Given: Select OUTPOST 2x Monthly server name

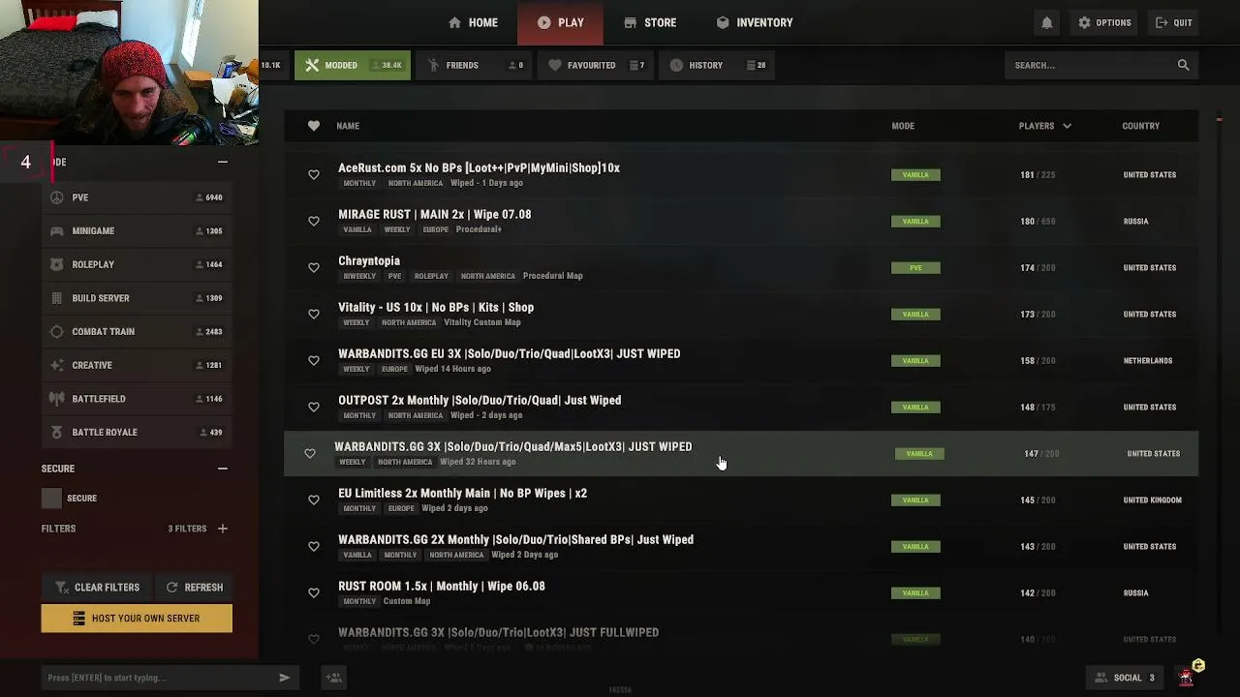Looking at the screenshot, I should (x=480, y=401).
